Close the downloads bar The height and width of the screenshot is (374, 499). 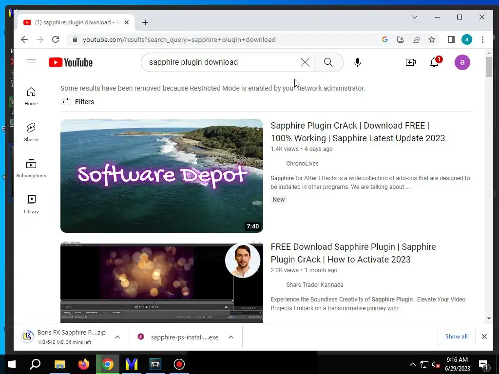[x=484, y=337]
